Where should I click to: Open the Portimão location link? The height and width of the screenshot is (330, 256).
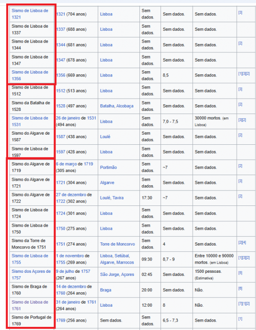pos(108,168)
